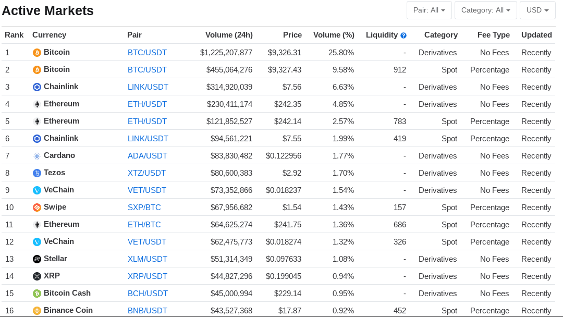The image size is (563, 317).
Task: Select the volume value $1,225,207,877
Action: click(x=226, y=53)
